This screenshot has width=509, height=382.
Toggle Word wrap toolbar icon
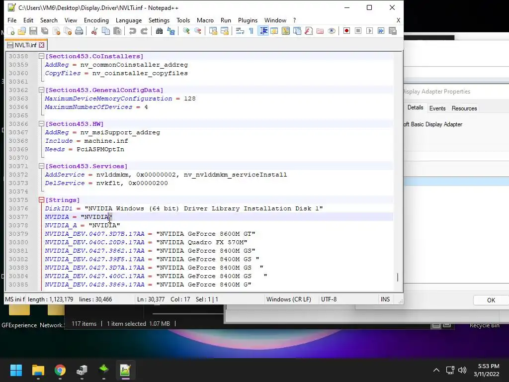coord(240,31)
